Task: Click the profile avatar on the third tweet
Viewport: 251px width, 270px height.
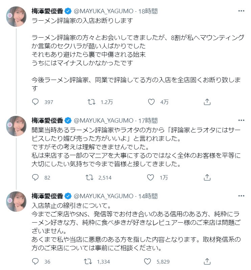Action: tap(16, 202)
